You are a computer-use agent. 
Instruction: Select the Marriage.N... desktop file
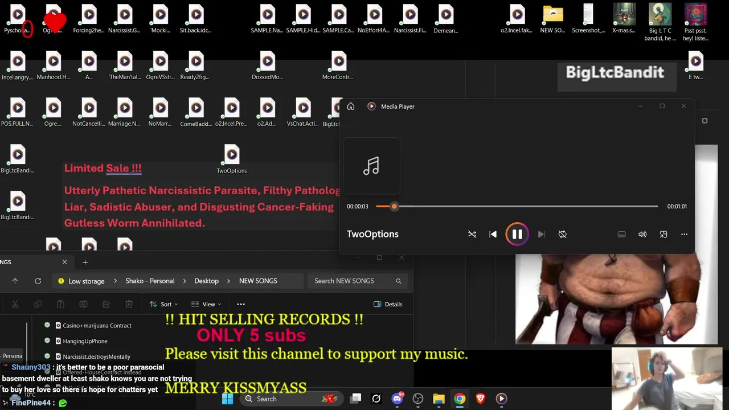pyautogui.click(x=125, y=112)
